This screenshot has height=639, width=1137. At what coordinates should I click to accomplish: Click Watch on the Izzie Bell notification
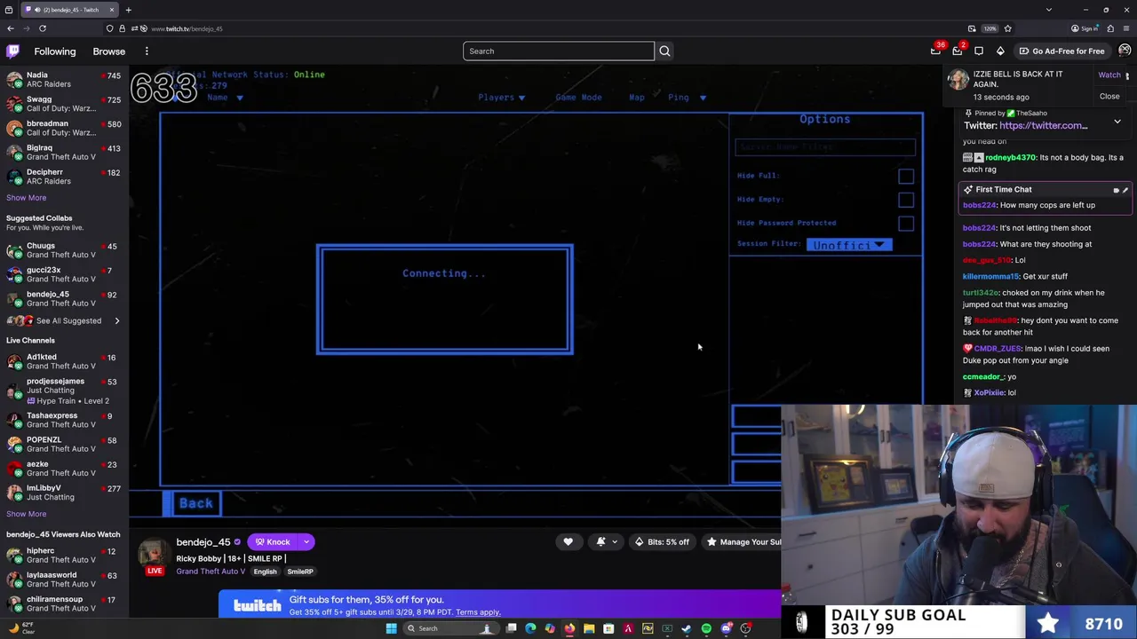(x=1109, y=75)
